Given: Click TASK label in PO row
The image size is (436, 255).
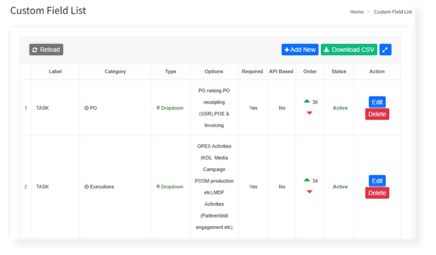Looking at the screenshot, I should 42,108.
